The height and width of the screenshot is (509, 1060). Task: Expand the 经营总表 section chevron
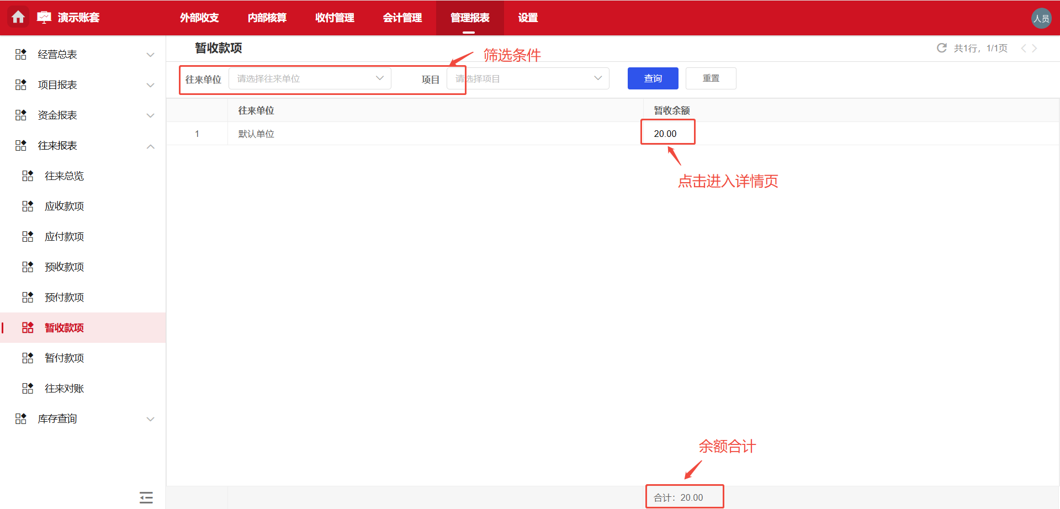coord(150,54)
